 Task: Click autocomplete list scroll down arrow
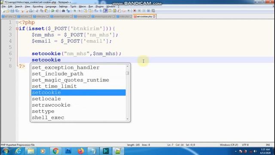128,119
